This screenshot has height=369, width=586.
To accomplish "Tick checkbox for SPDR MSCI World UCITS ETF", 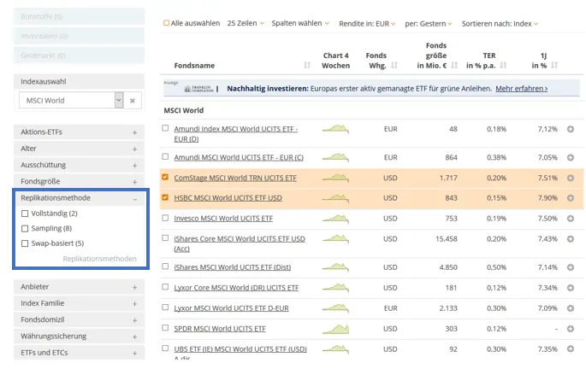I will pyautogui.click(x=165, y=328).
